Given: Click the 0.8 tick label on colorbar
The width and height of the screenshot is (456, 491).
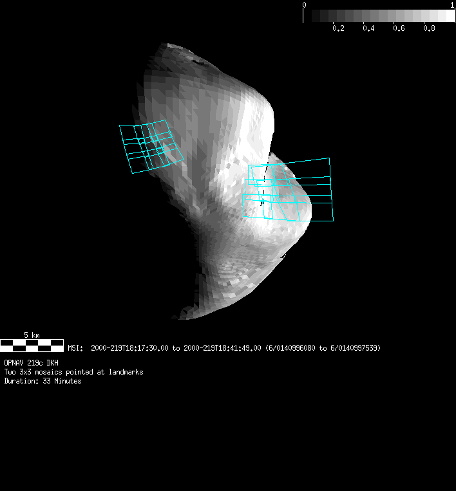Looking at the screenshot, I should [x=429, y=29].
